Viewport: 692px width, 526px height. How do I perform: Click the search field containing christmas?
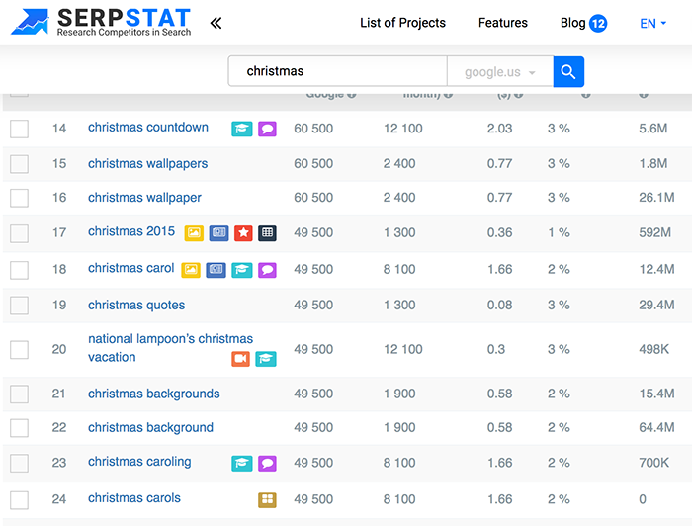pyautogui.click(x=338, y=71)
